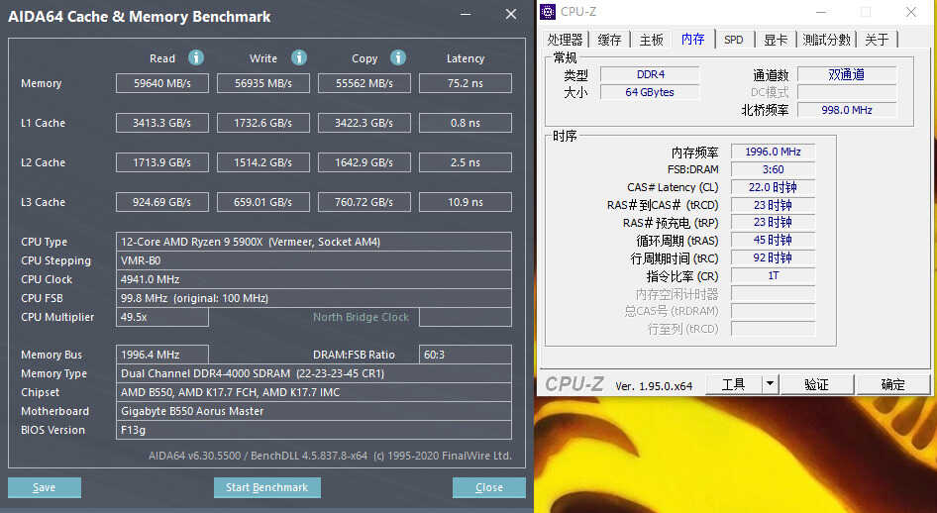937x513 pixels.
Task: Click the 北桥频率 value 998.0 MHz in CPU-Z
Action: coord(847,110)
